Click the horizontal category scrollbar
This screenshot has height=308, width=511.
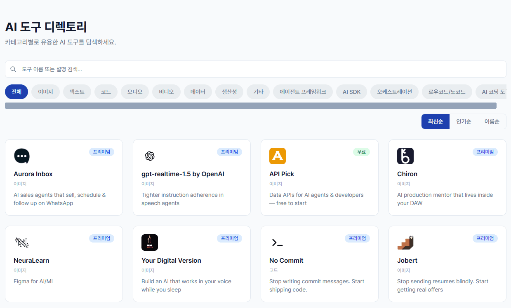(250, 106)
